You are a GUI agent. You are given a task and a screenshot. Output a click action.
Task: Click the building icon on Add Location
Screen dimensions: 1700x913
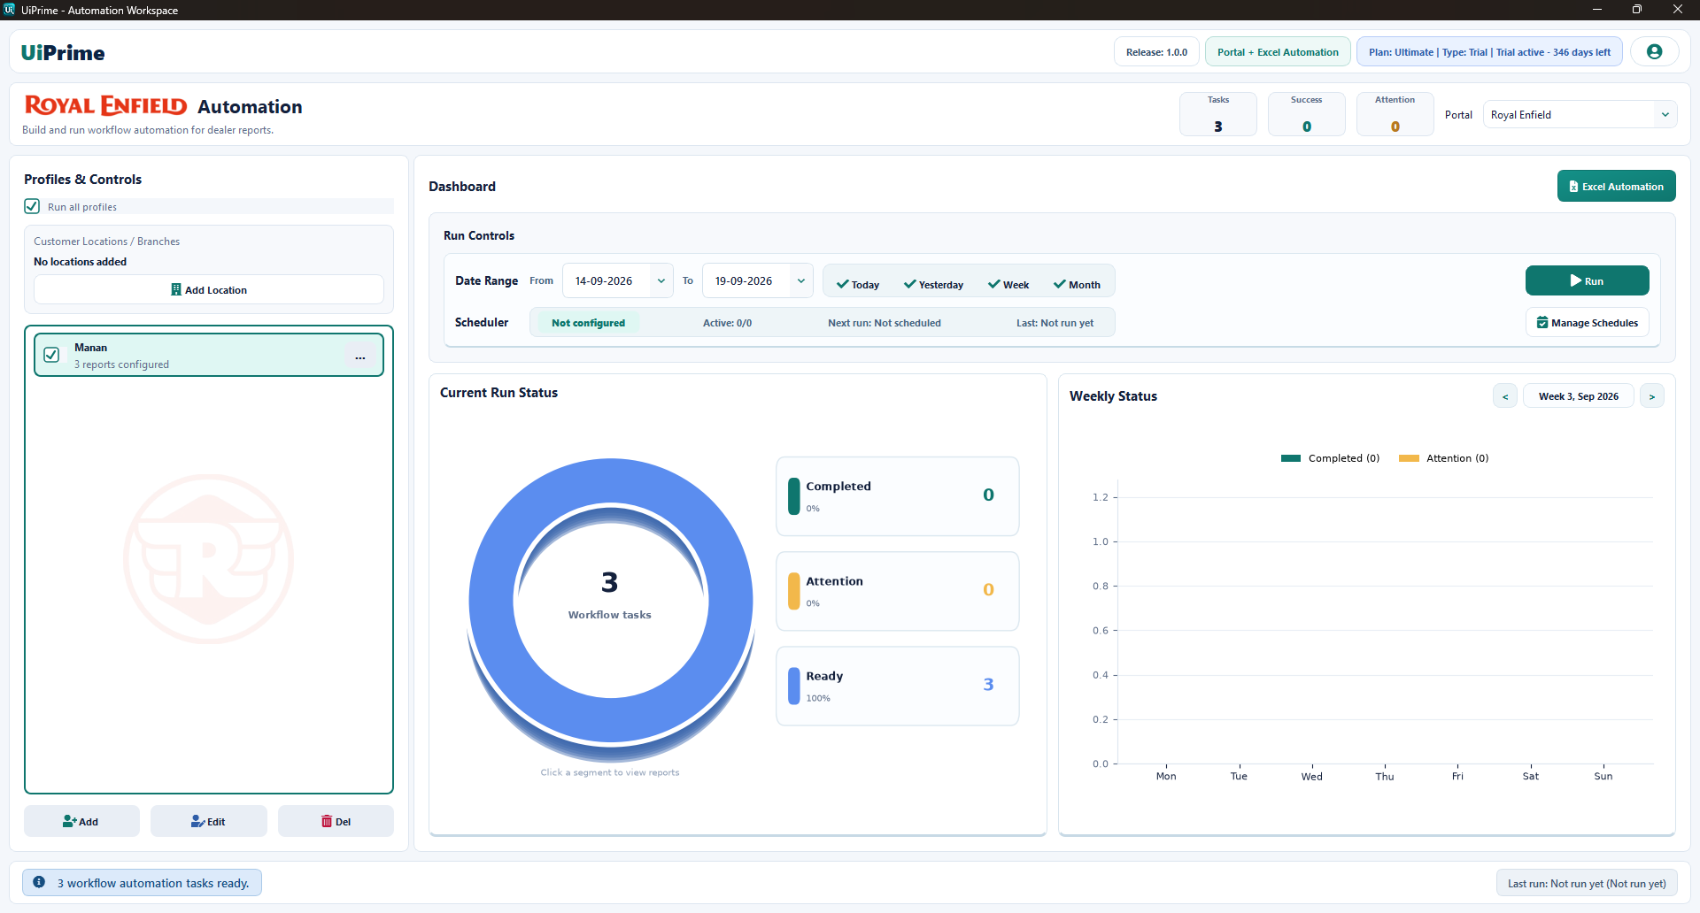coord(176,289)
